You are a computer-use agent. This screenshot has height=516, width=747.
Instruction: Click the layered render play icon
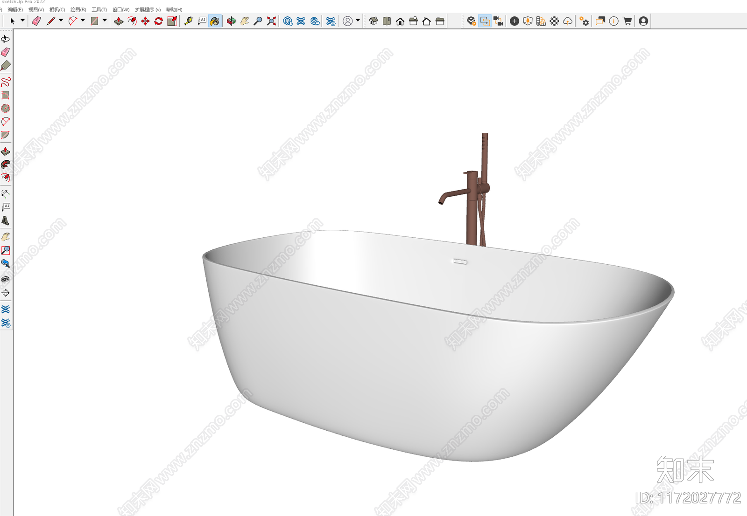(x=472, y=21)
